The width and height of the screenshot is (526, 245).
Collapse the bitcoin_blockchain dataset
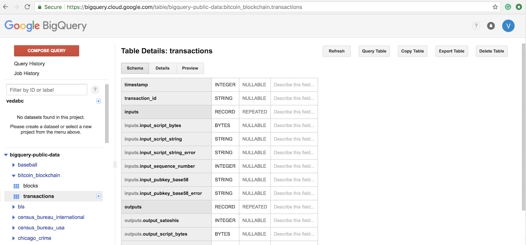pos(13,176)
